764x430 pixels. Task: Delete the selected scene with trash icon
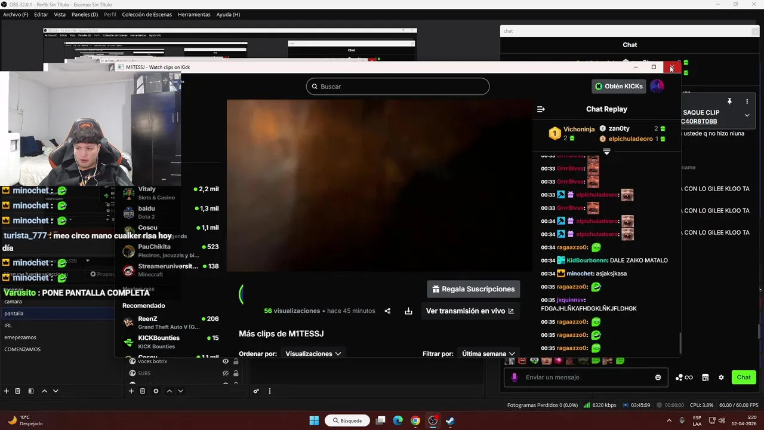(x=18, y=391)
